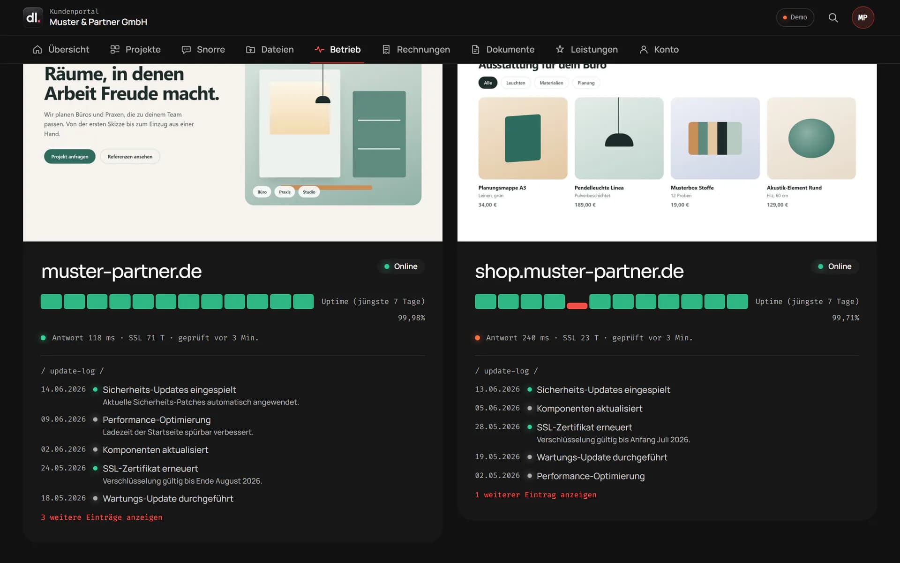Click the Dokumente file icon
The width and height of the screenshot is (900, 563).
point(475,49)
